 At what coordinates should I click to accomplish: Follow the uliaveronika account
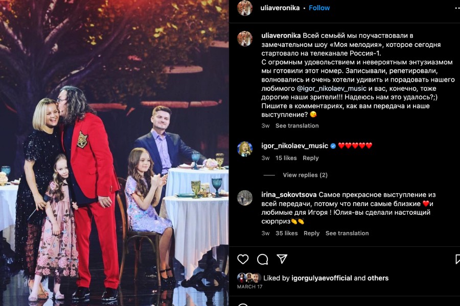click(319, 8)
